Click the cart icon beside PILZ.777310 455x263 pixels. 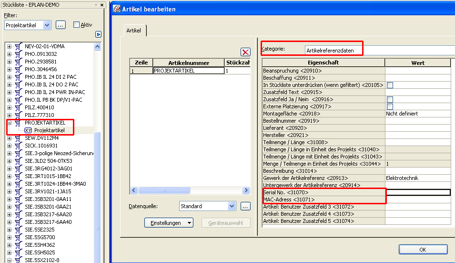click(18, 115)
